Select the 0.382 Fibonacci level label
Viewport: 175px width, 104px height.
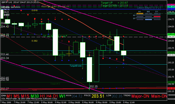pos(34,41)
